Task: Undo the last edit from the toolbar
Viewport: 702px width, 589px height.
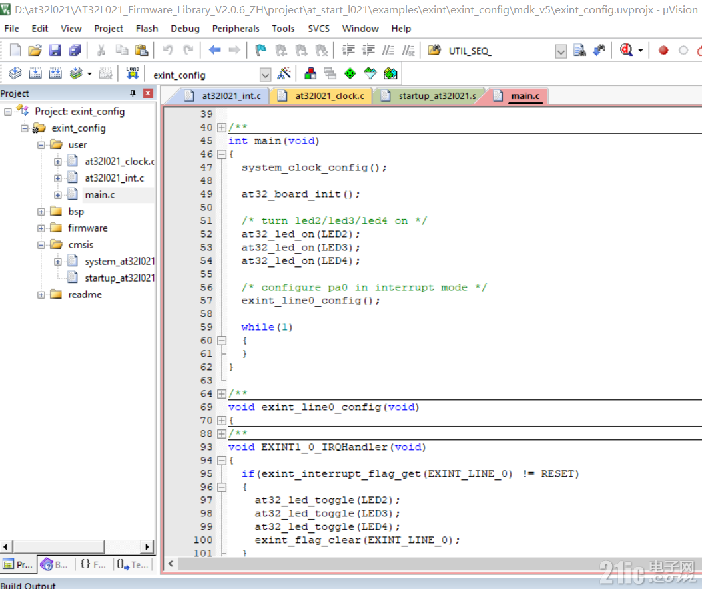Action: pyautogui.click(x=168, y=50)
